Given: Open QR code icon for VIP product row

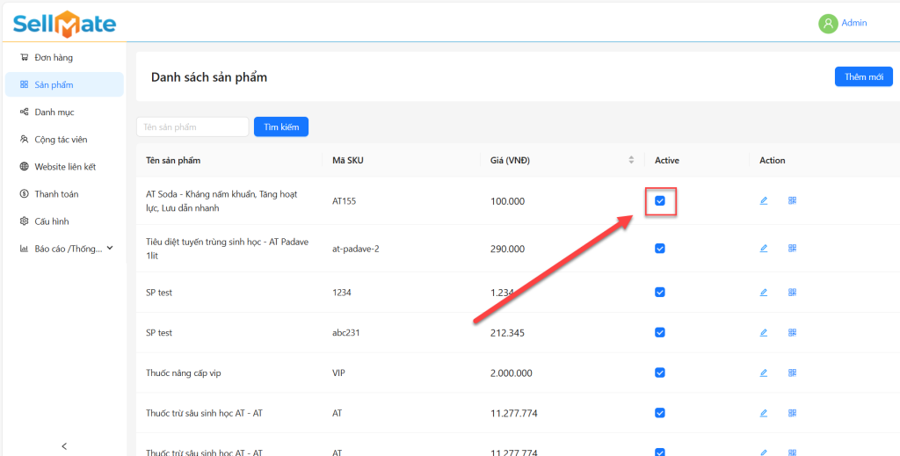Looking at the screenshot, I should click(792, 373).
